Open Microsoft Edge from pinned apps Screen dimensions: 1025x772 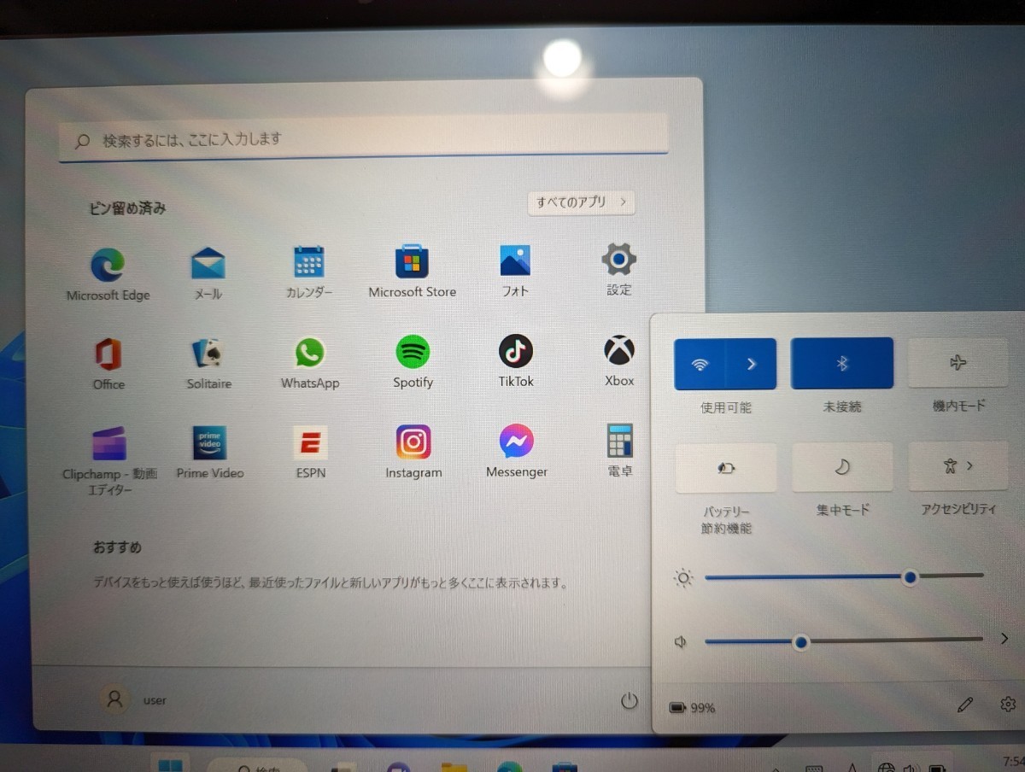(108, 275)
